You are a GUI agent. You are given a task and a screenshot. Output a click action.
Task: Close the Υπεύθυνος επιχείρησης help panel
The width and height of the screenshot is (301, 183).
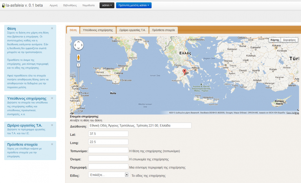(52, 98)
